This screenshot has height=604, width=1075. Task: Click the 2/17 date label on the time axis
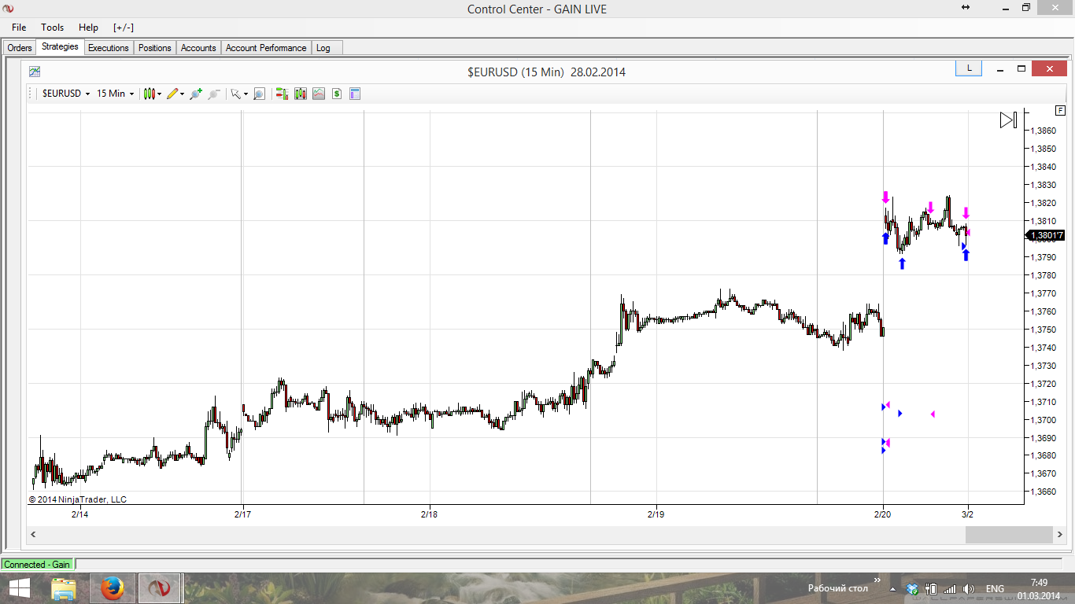click(243, 514)
